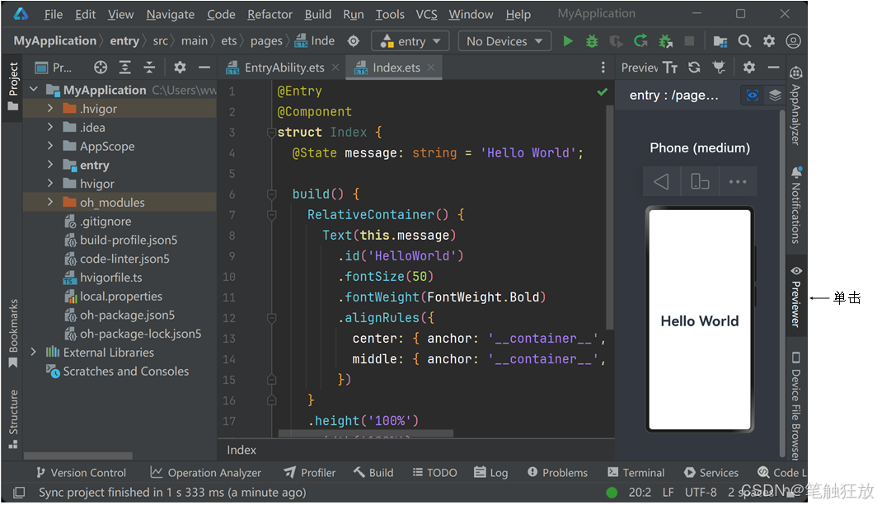Image resolution: width=877 pixels, height=505 pixels.
Task: Open the Operation Analyzer window
Action: tap(206, 473)
